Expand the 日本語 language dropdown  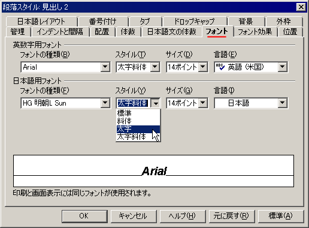click(283, 103)
